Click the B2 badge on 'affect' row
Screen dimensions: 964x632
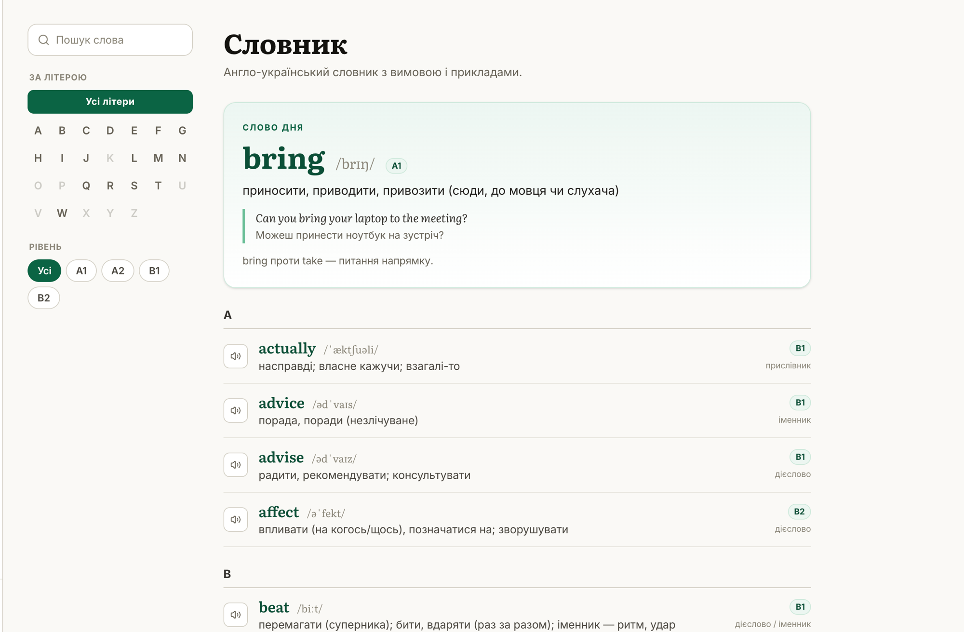[799, 511]
